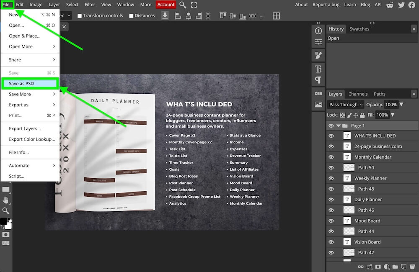Viewport: 419px width, 272px height.
Task: Create a new group folder icon
Action: [395, 267]
